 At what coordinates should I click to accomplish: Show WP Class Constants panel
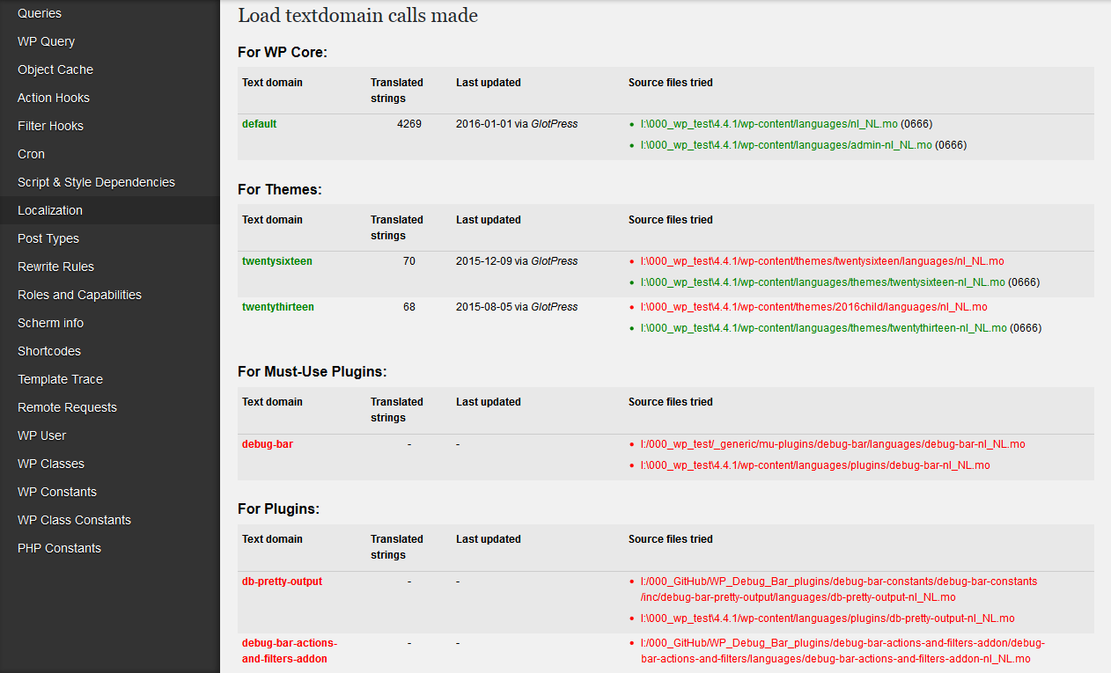click(x=109, y=520)
